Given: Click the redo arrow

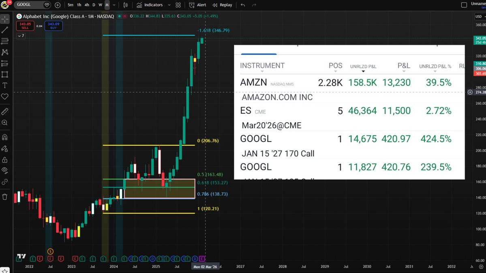Looking at the screenshot, I should 254,5.
